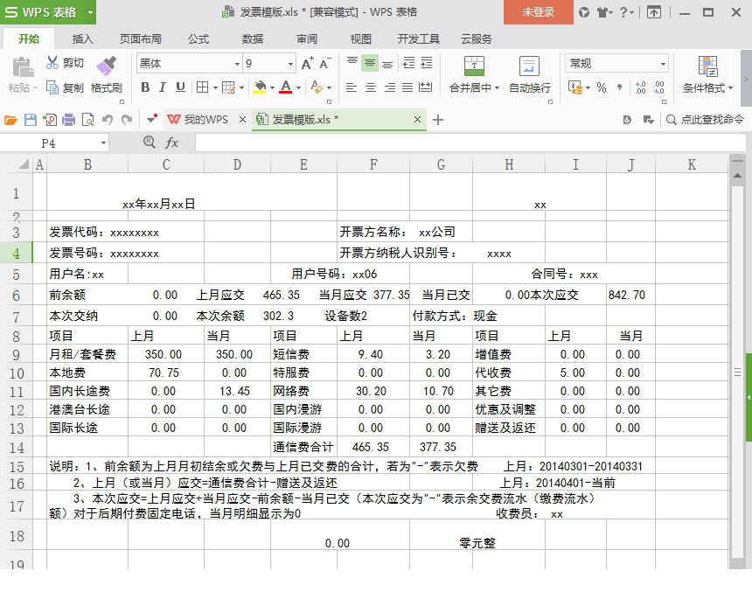Apply percent style (%)

click(602, 87)
